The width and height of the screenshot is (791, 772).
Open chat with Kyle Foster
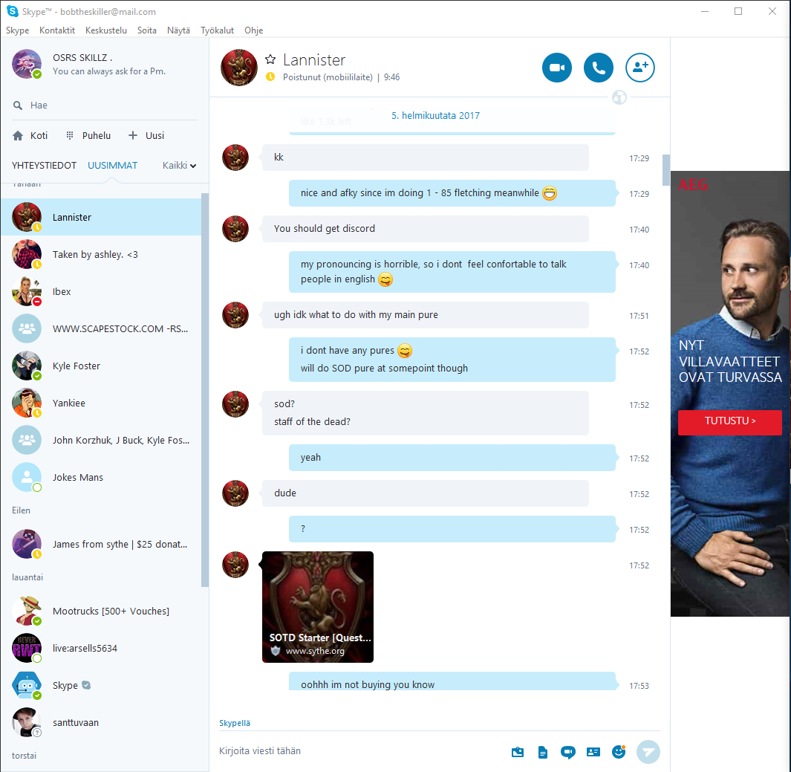pyautogui.click(x=101, y=366)
